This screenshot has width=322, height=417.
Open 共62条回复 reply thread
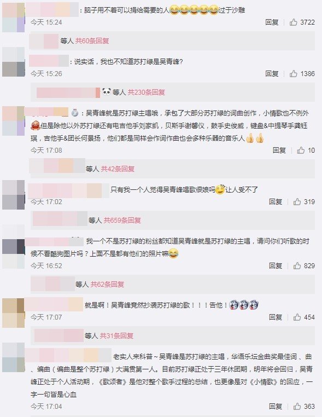[107, 285]
